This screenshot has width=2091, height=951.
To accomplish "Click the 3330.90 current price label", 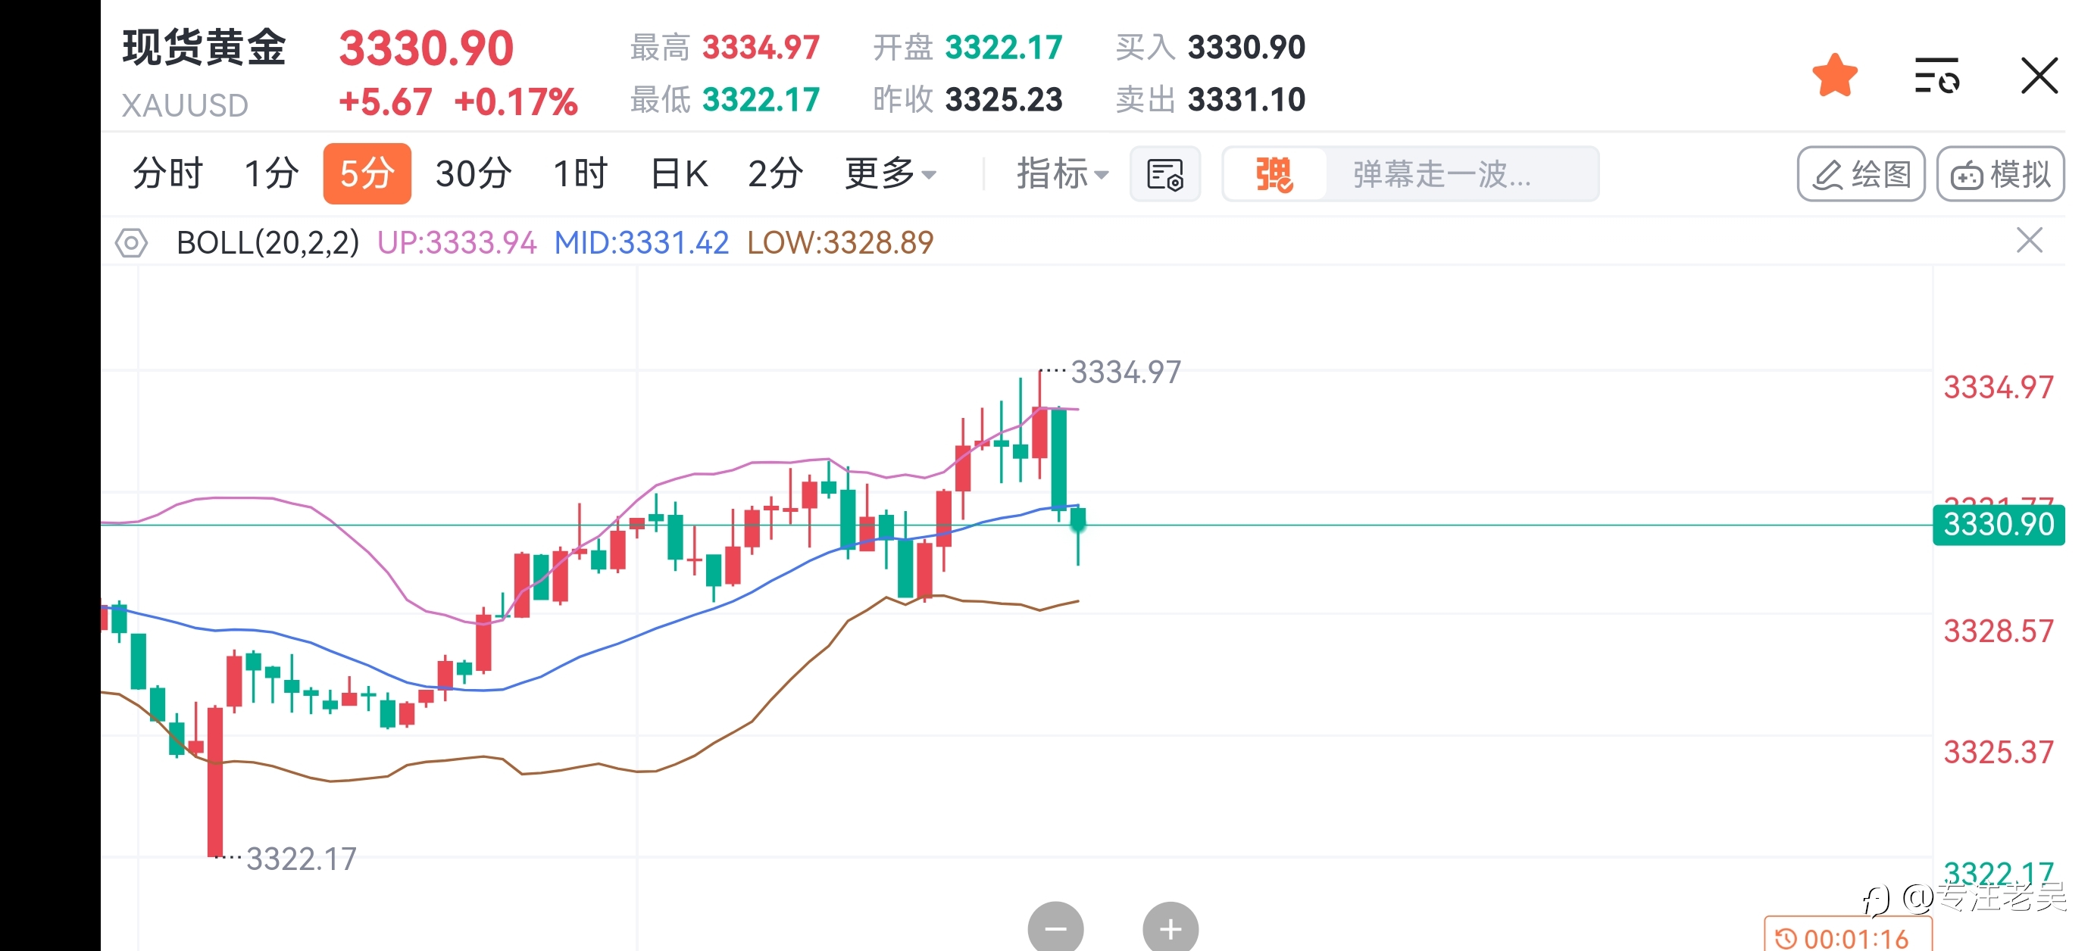I will click(x=1999, y=525).
